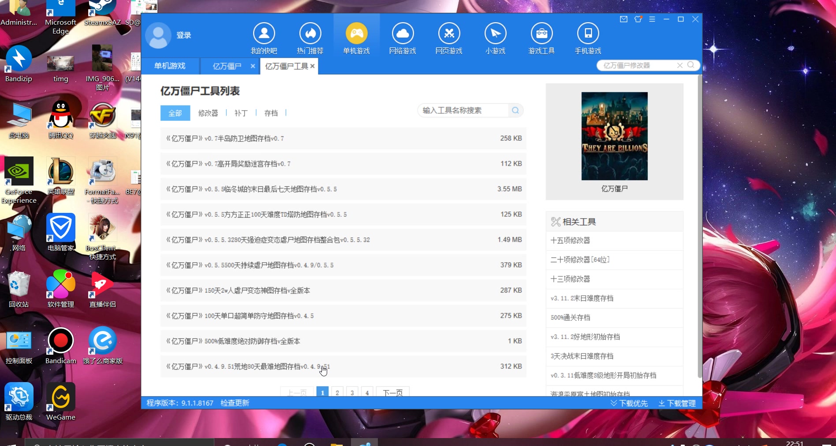Go to page 3
This screenshot has width=836, height=446.
pos(352,392)
